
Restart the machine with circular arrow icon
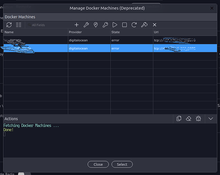click(x=134, y=25)
